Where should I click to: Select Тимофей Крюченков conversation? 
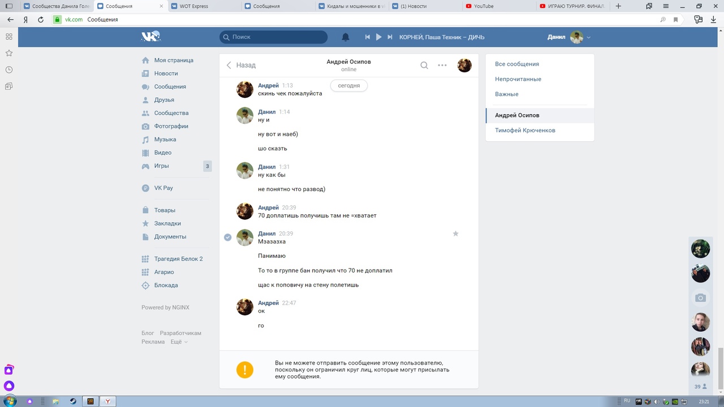(x=525, y=131)
